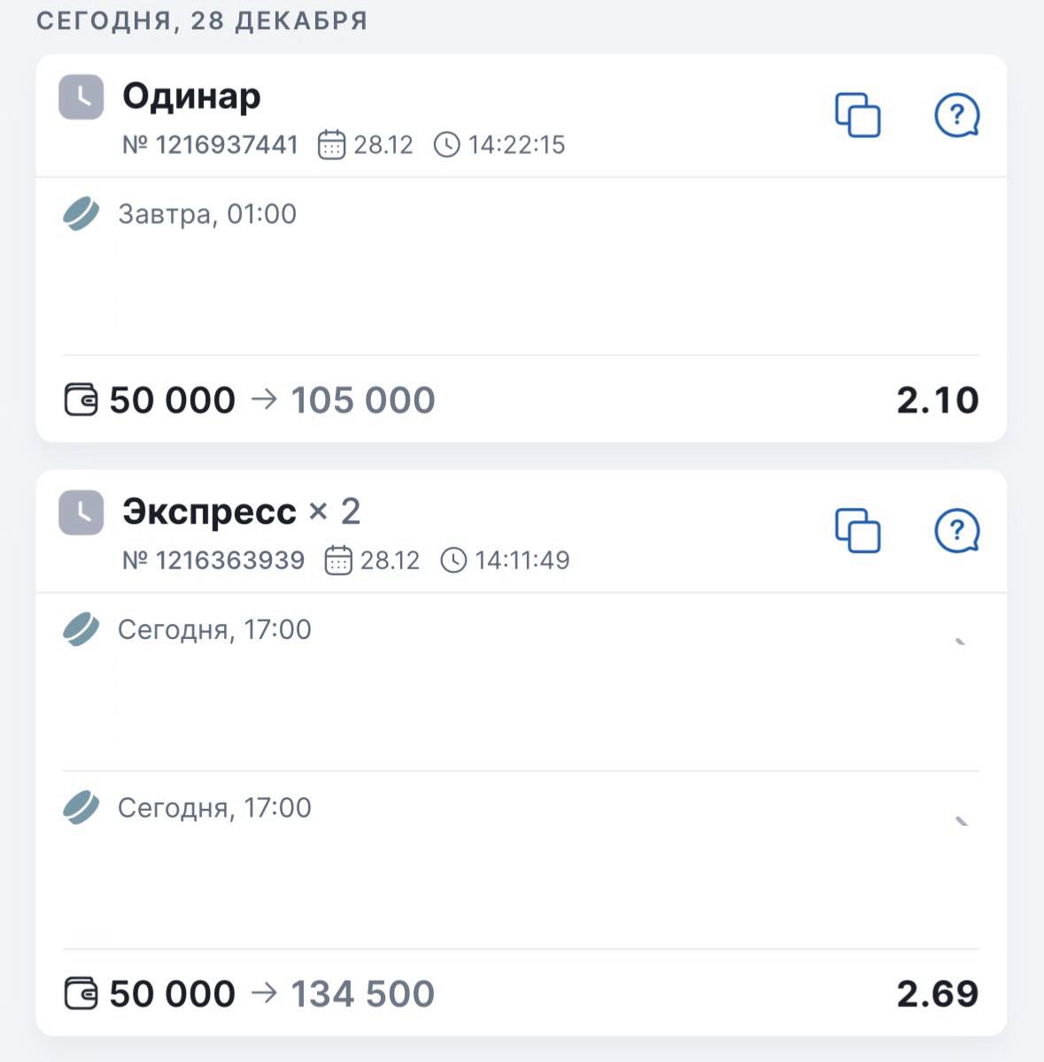Click the 2.69 odds value
1044x1062 pixels.
click(x=937, y=994)
